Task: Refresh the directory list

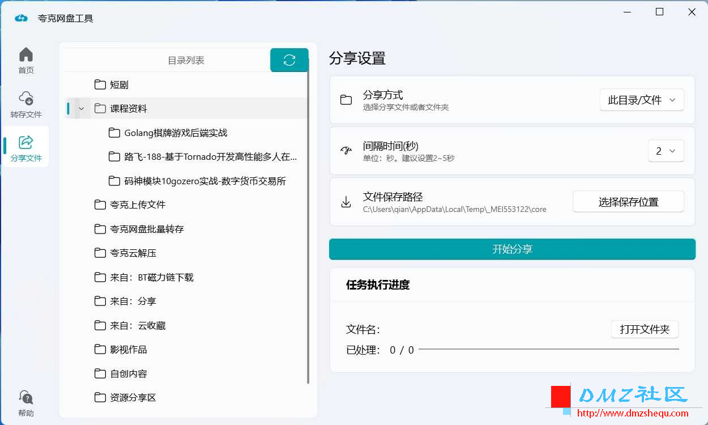Action: [x=289, y=60]
